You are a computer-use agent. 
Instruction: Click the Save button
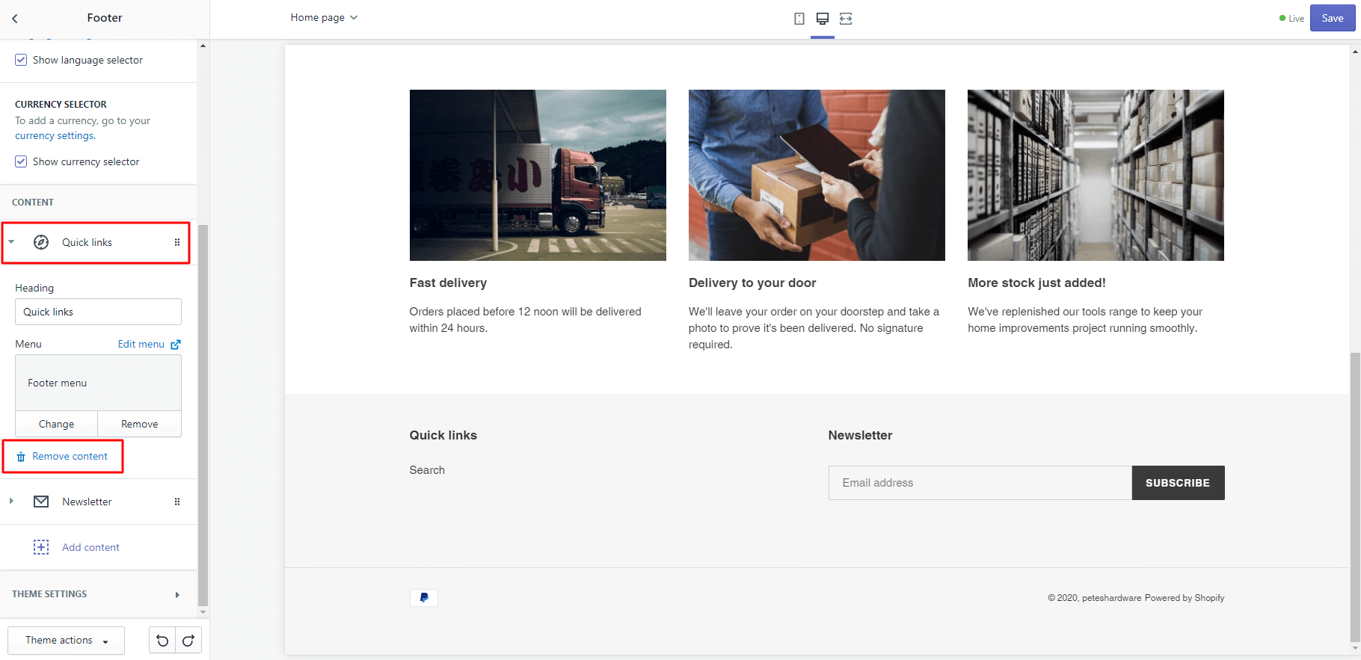pyautogui.click(x=1332, y=19)
